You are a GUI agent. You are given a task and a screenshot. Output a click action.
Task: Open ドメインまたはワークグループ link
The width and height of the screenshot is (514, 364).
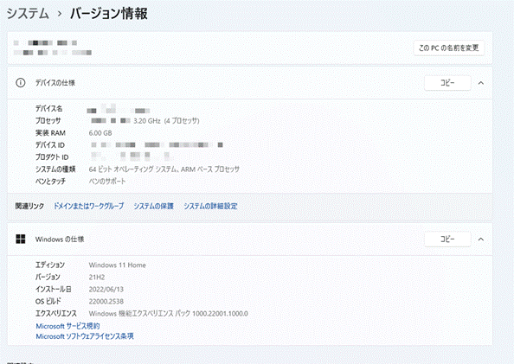click(x=88, y=206)
